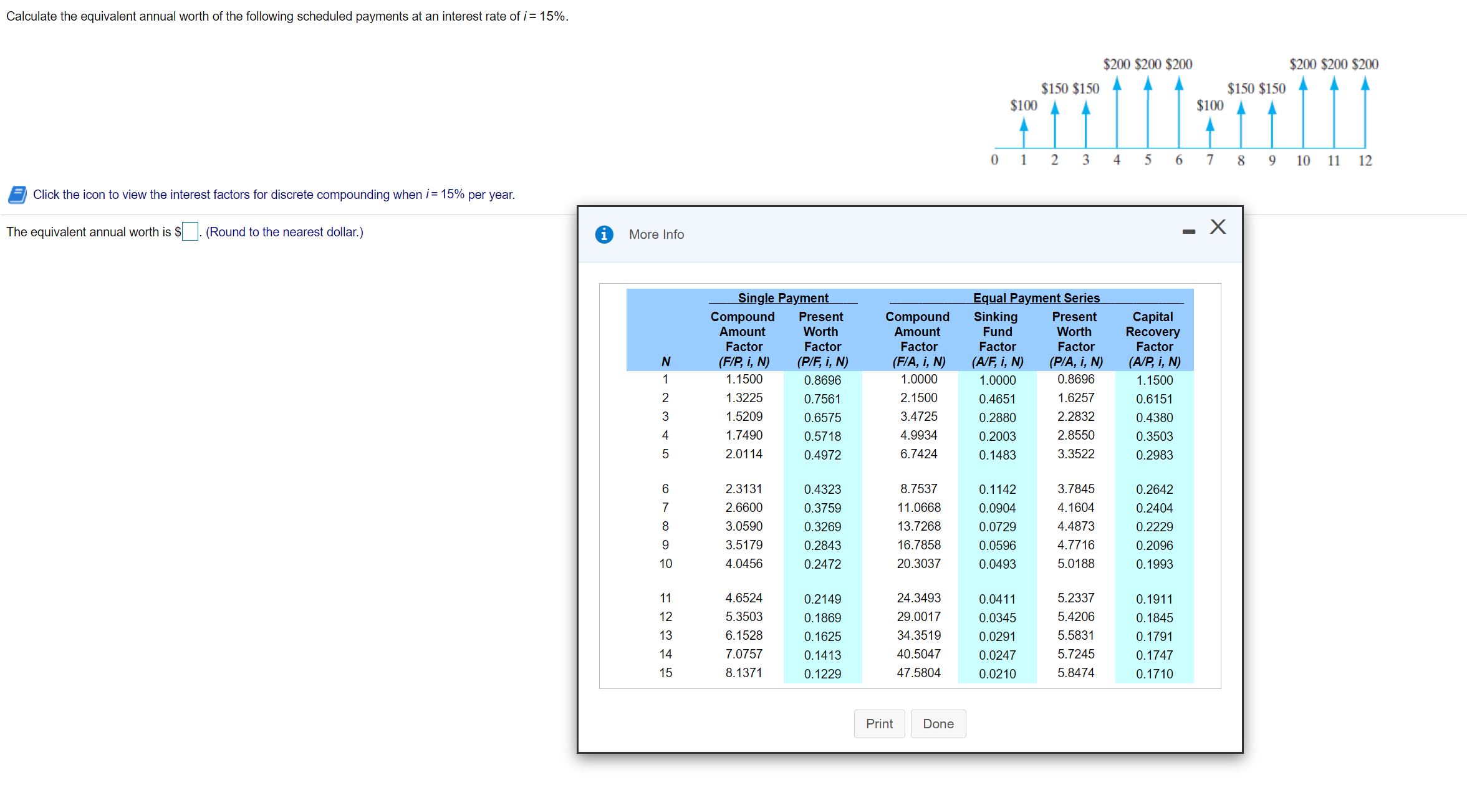Click value 24.3493 in row 11
Image resolution: width=1467 pixels, height=805 pixels.
pos(919,598)
